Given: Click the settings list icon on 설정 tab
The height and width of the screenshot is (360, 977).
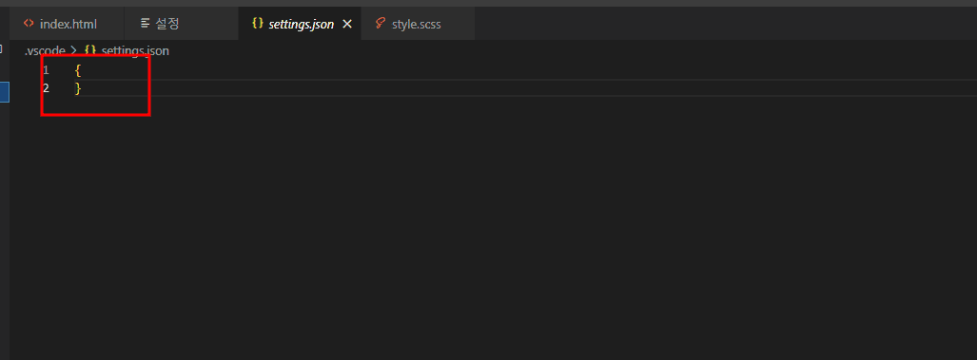Looking at the screenshot, I should click(146, 24).
